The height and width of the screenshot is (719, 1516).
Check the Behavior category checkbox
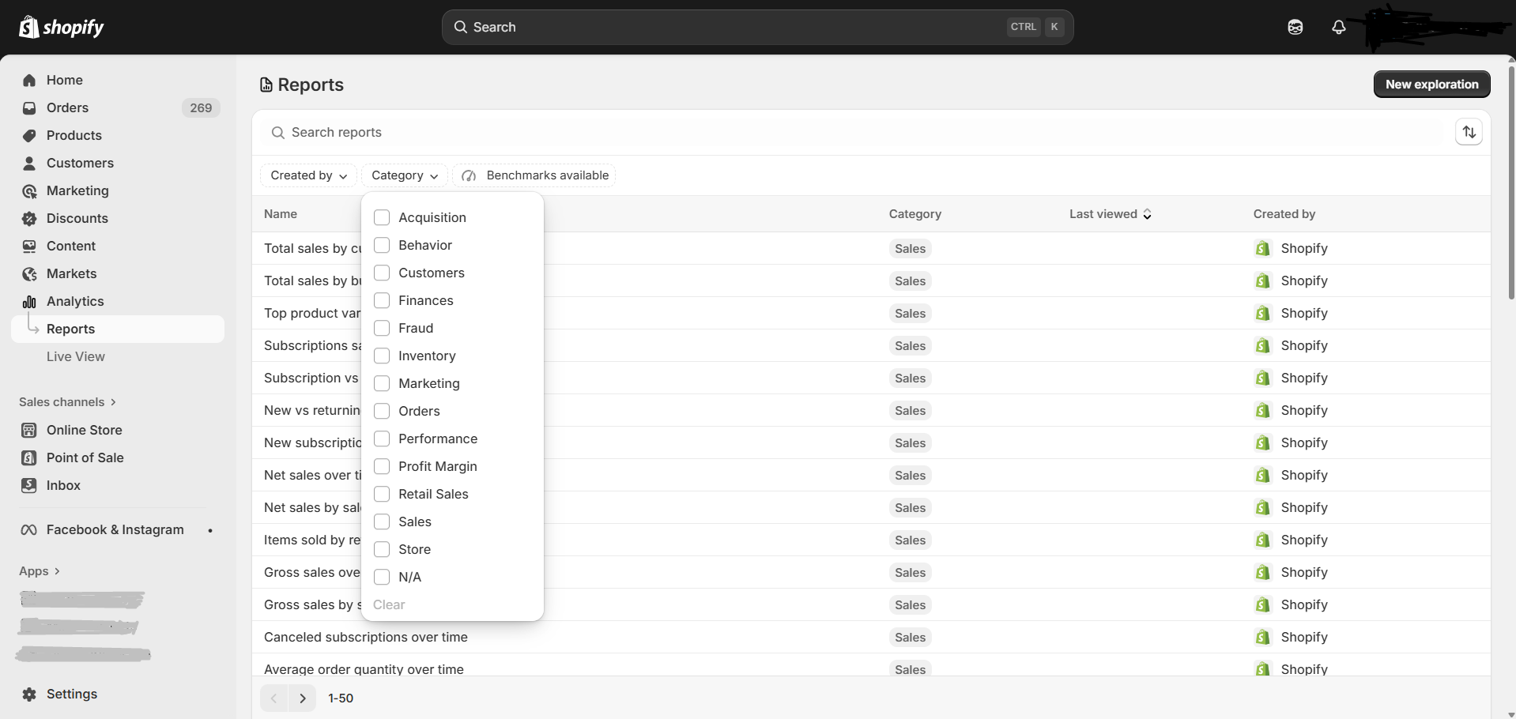[382, 245]
